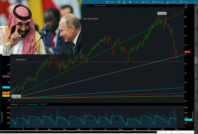Click the cyan 68.3327 value bubble

[6, 87]
